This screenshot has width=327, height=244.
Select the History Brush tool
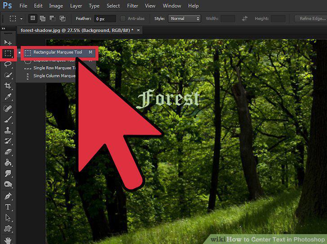pos(8,141)
